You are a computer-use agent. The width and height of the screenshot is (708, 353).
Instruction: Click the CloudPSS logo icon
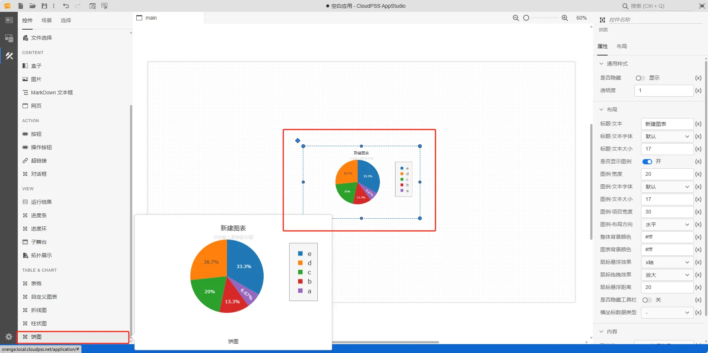click(7, 6)
